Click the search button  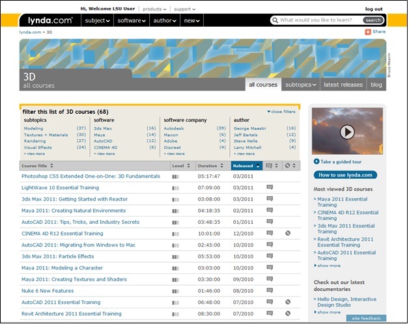(x=373, y=20)
